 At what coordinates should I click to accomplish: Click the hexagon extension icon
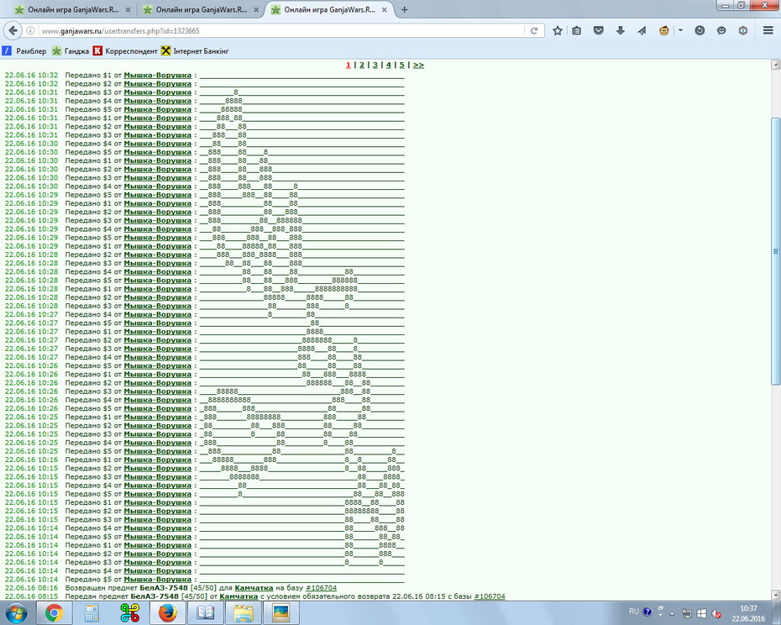coord(743,31)
